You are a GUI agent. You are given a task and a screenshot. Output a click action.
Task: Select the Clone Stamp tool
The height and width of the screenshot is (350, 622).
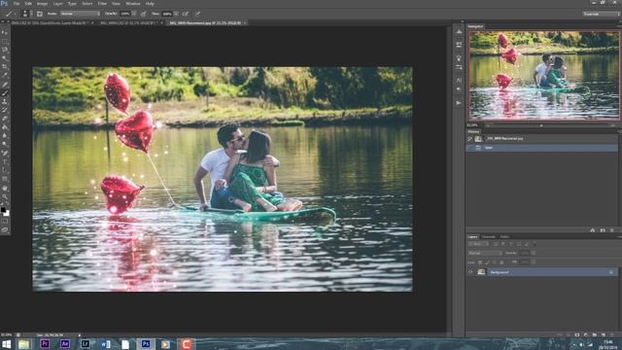[5, 101]
